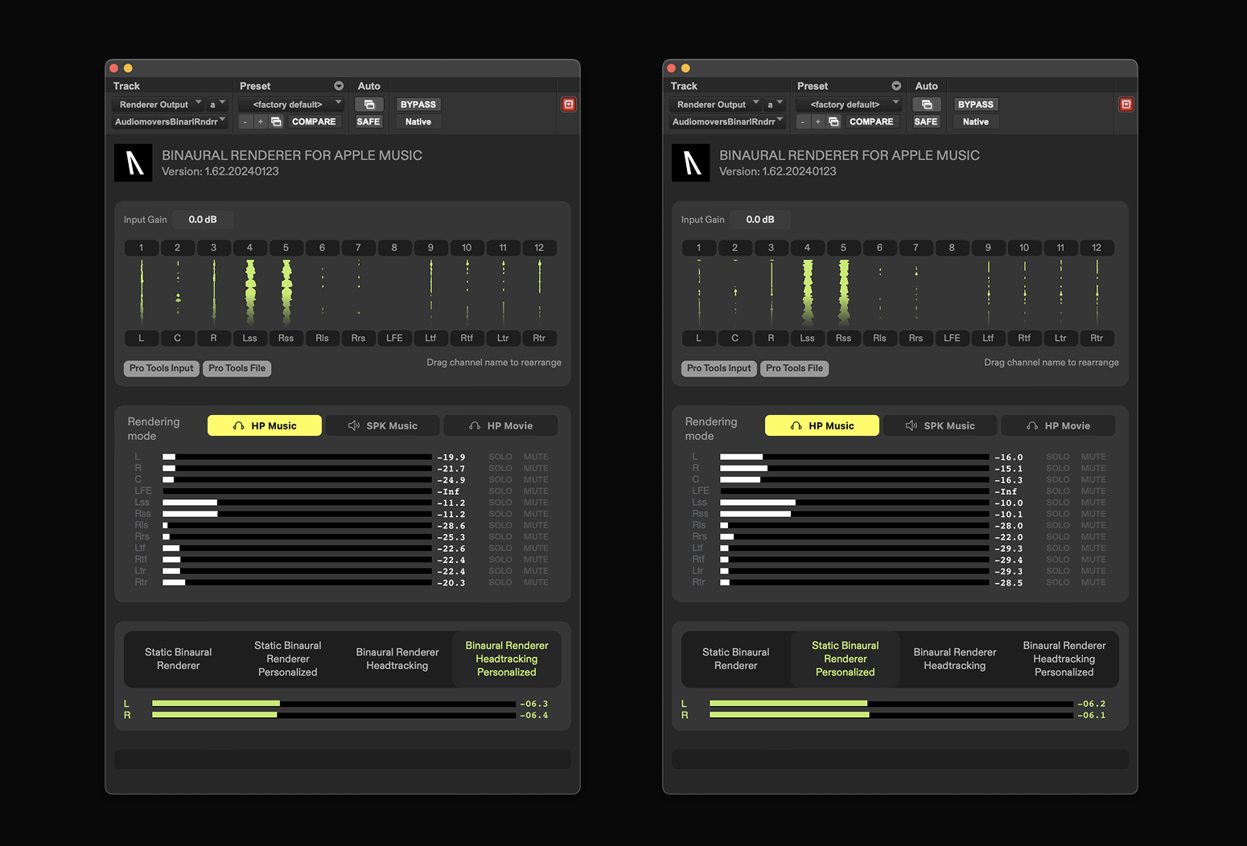Click the Auto automation-enable icon in right window
This screenshot has width=1247, height=846.
tap(927, 105)
